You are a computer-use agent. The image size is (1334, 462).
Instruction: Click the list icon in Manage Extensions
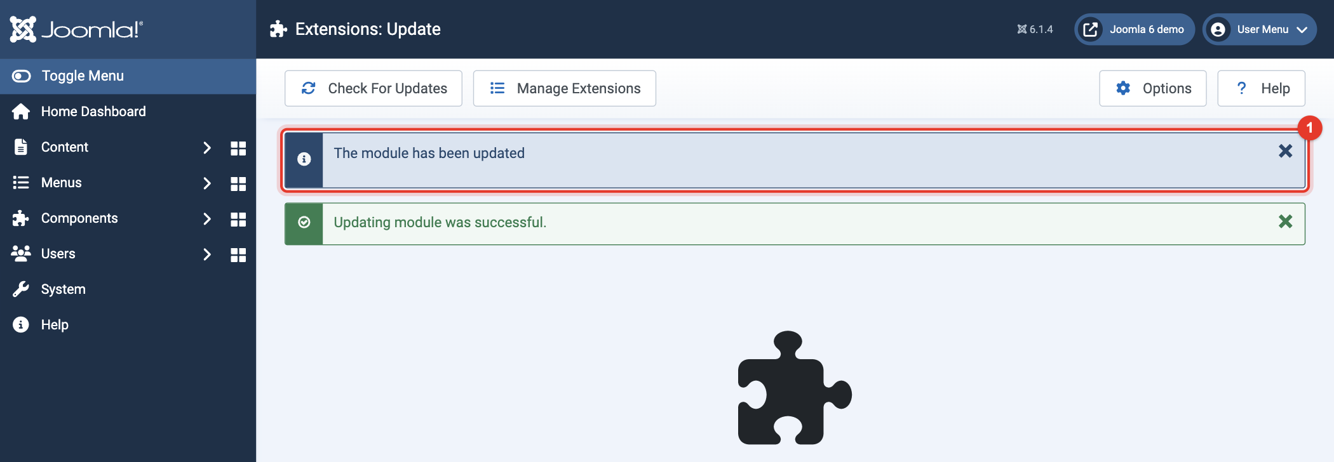[497, 88]
